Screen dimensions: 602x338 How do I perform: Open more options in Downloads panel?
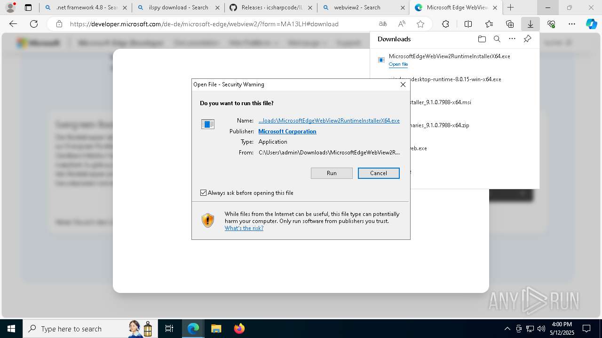[x=512, y=39]
